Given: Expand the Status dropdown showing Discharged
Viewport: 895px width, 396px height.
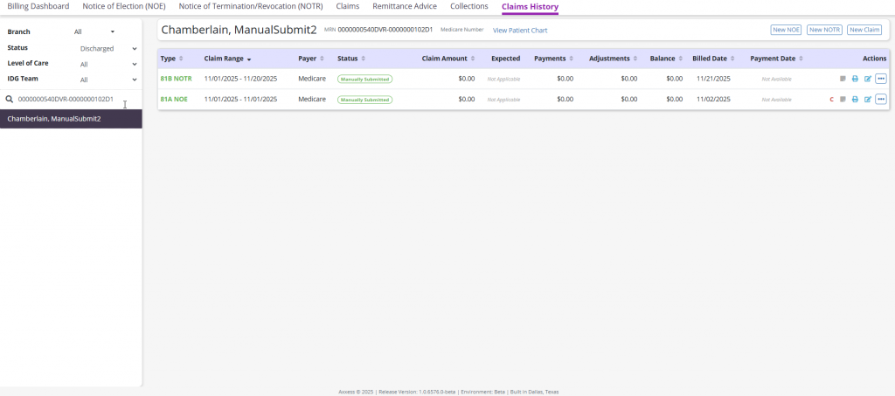Looking at the screenshot, I should (x=108, y=49).
